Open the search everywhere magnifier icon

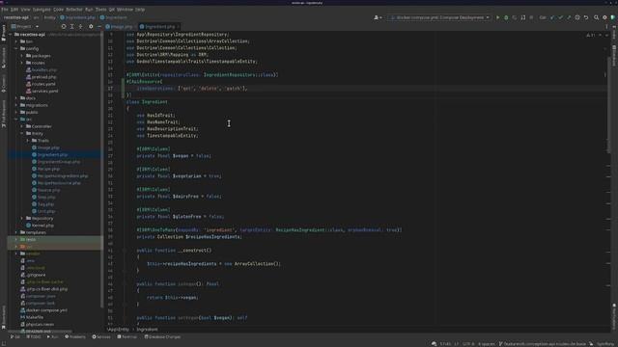[596, 17]
